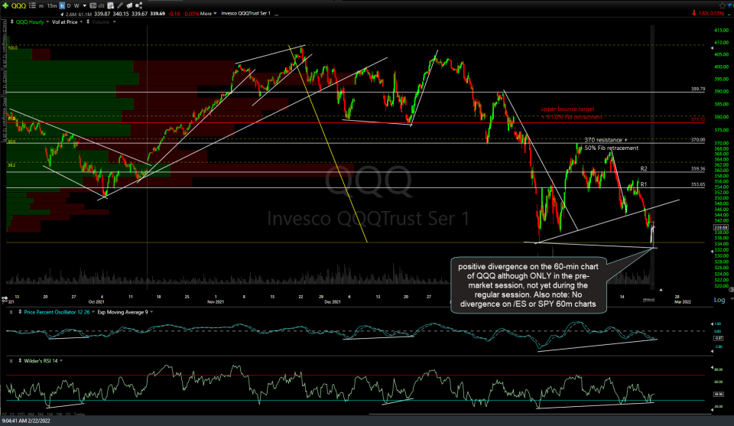The image size is (734, 426).
Task: Close the Wilder's RSI pane
Action: click(11, 361)
